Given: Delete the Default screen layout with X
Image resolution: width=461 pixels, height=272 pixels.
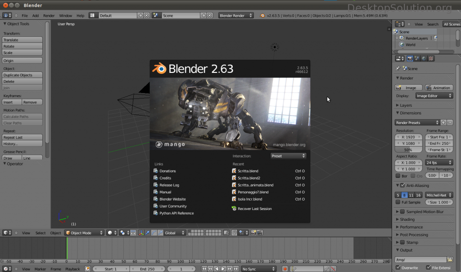Looking at the screenshot, I should (x=147, y=15).
